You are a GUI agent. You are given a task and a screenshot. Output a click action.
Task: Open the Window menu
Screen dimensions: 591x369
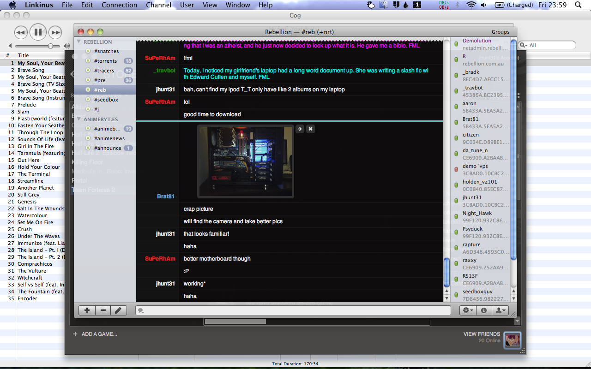[x=238, y=5]
